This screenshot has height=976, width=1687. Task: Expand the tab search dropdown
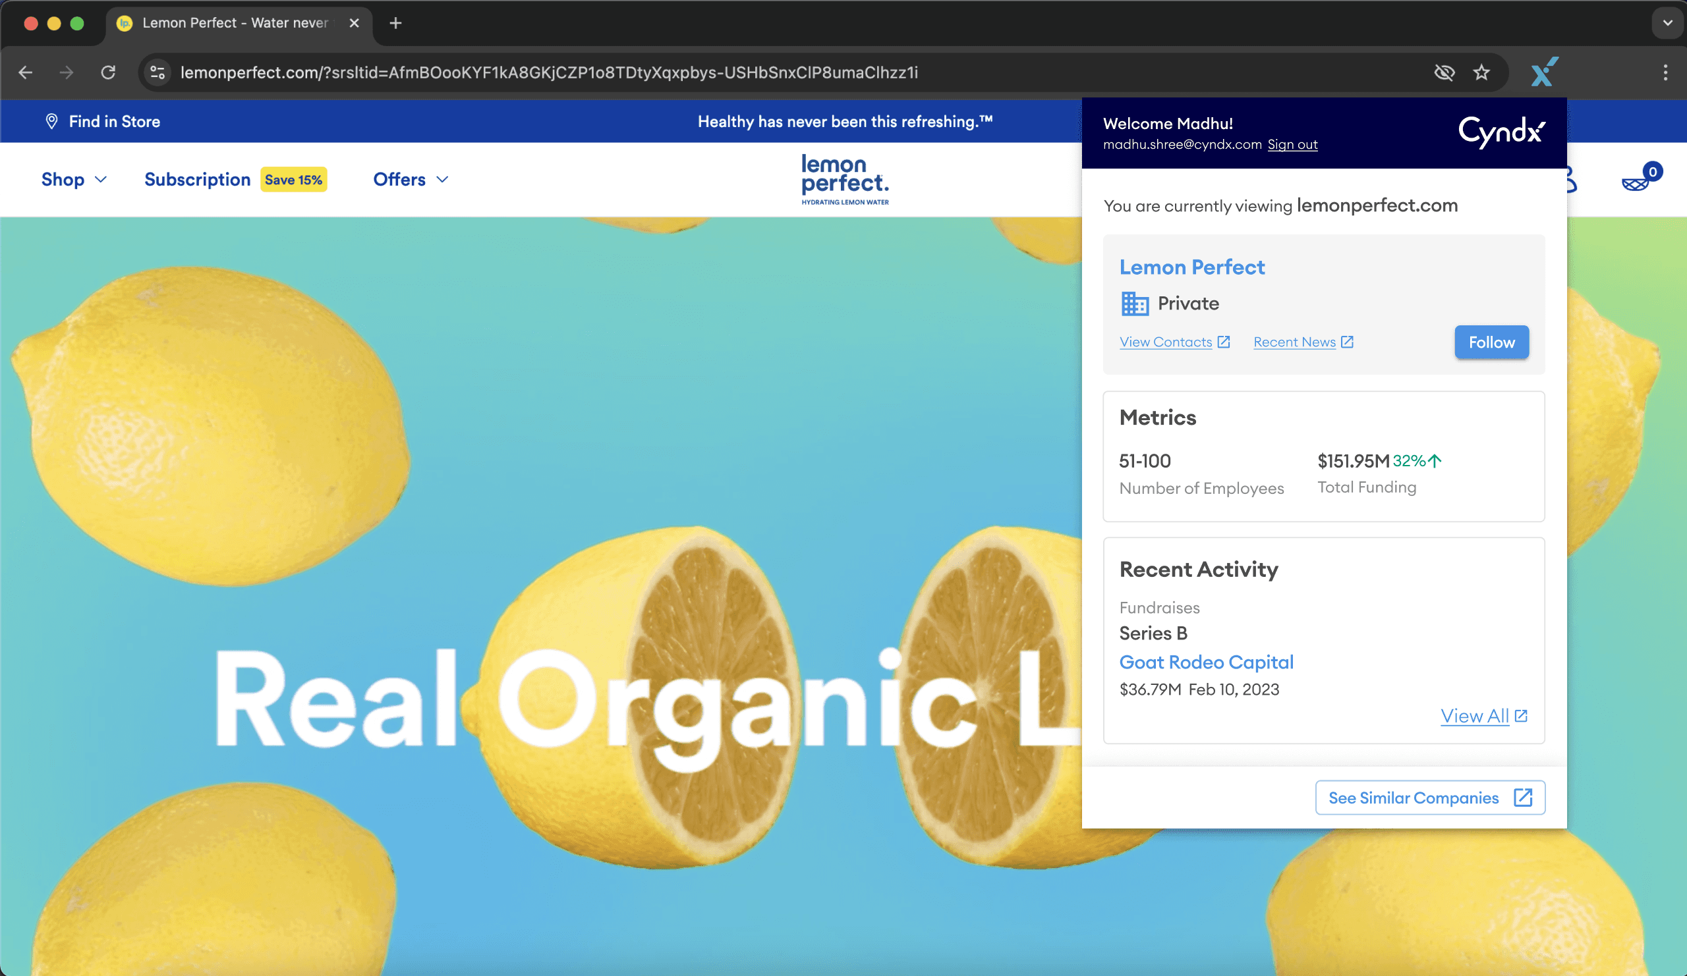click(1667, 24)
